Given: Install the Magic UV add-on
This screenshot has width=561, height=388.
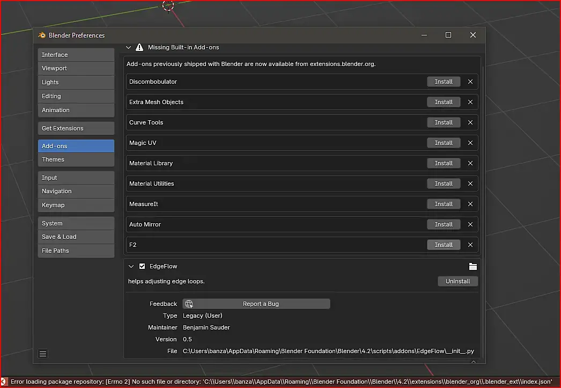Looking at the screenshot, I should pyautogui.click(x=444, y=143).
